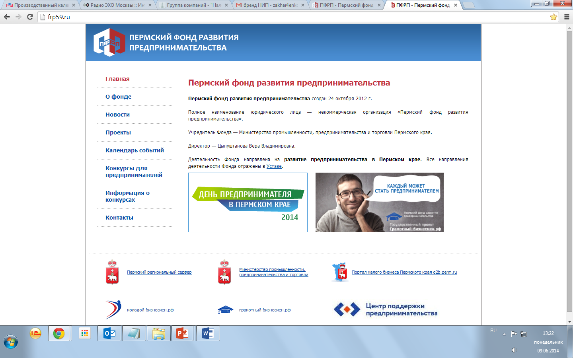Click the scrollbar up arrow
This screenshot has width=573, height=358.
pyautogui.click(x=569, y=27)
